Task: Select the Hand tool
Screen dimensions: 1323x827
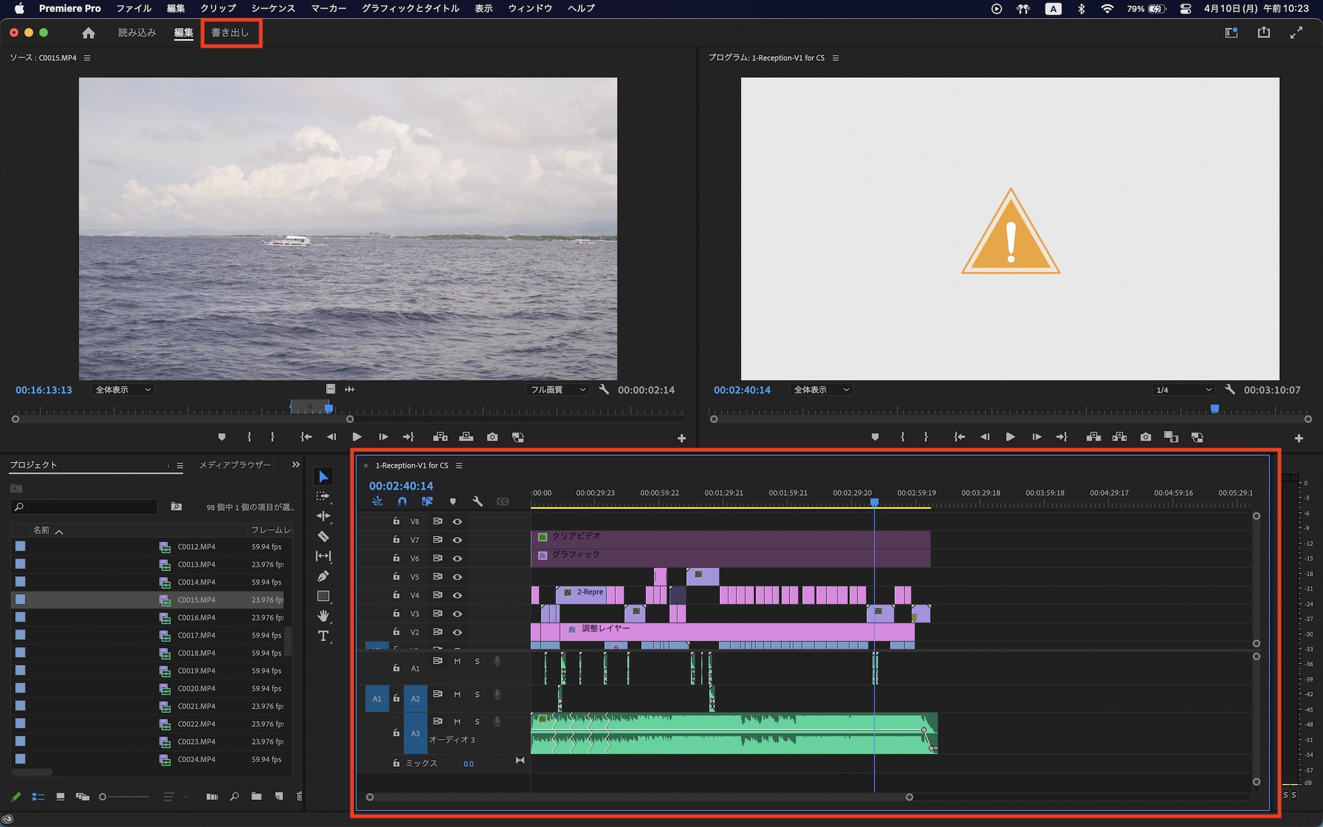Action: point(323,616)
